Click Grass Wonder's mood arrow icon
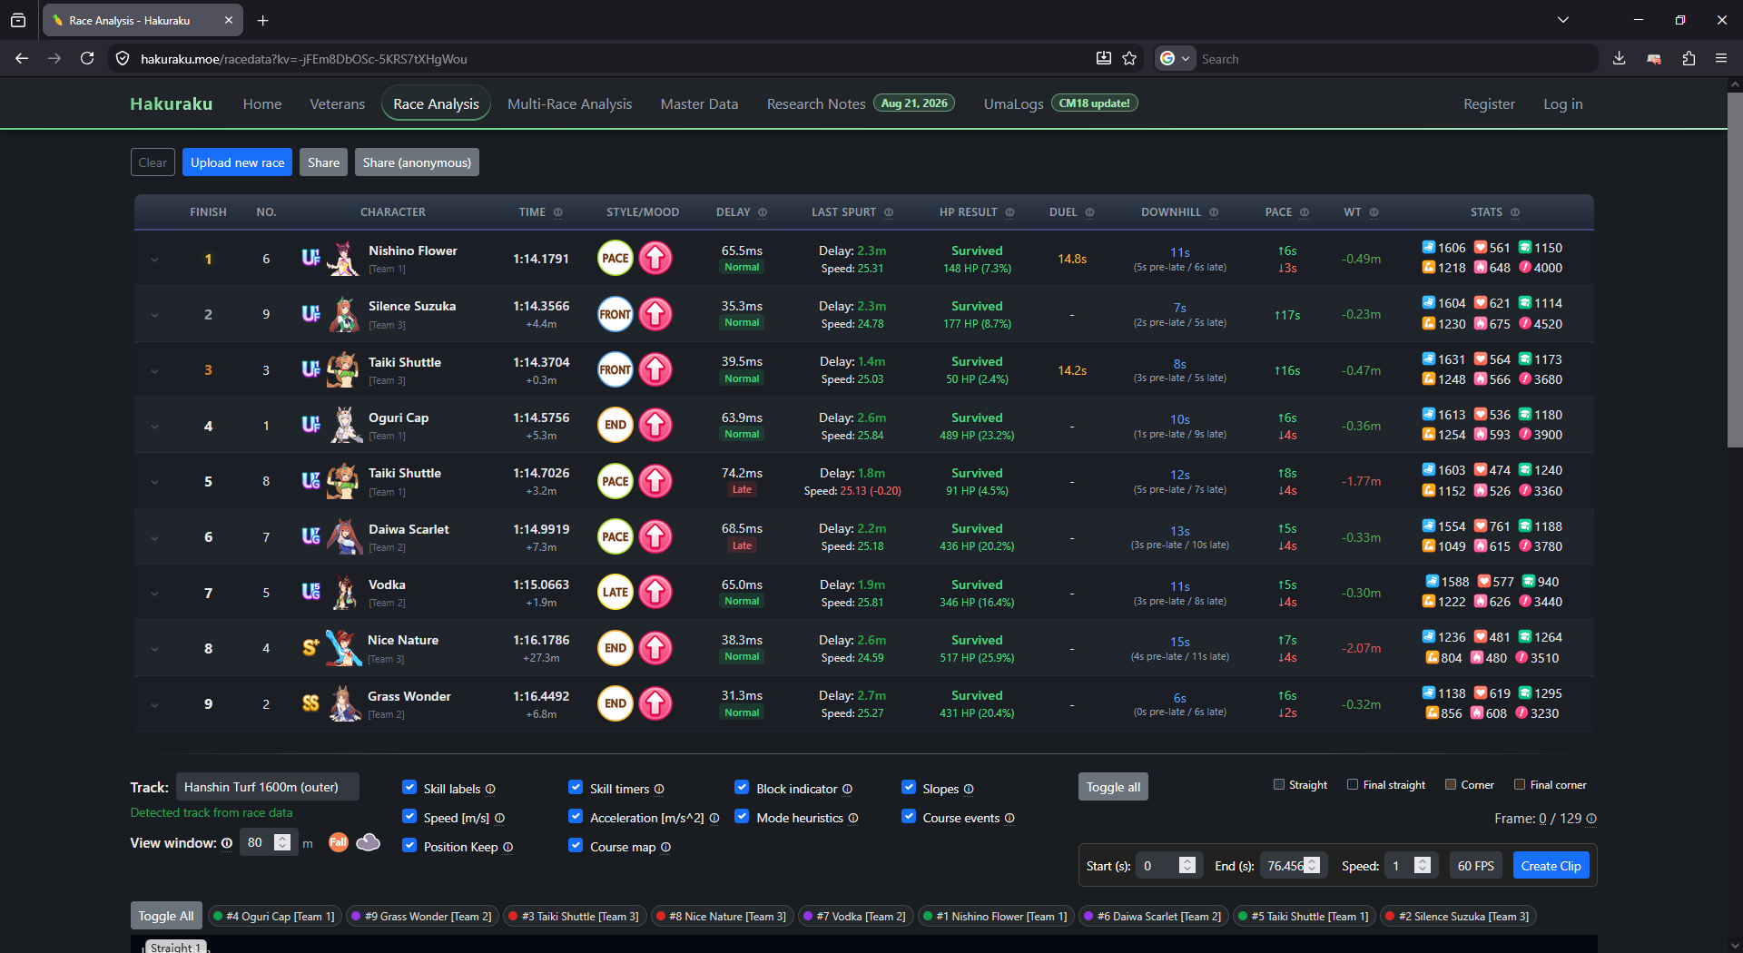Viewport: 1743px width, 953px height. pos(655,703)
